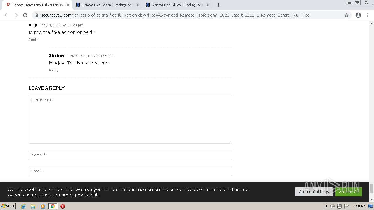Image resolution: width=374 pixels, height=210 pixels.
Task: Go back to the previous page
Action: click(x=6, y=15)
